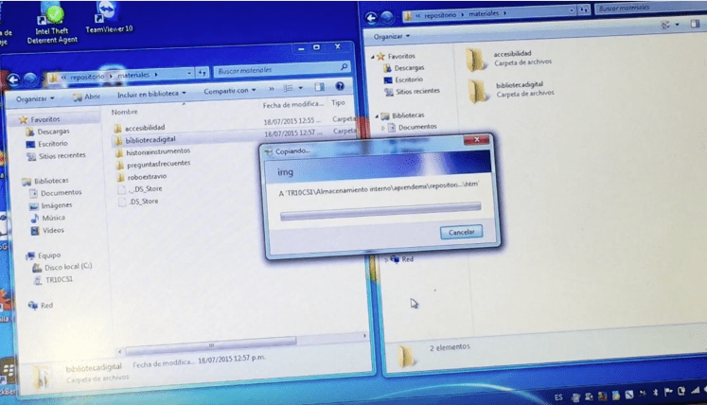707x405 pixels.
Task: Select ._DS_Store file
Action: coord(140,189)
